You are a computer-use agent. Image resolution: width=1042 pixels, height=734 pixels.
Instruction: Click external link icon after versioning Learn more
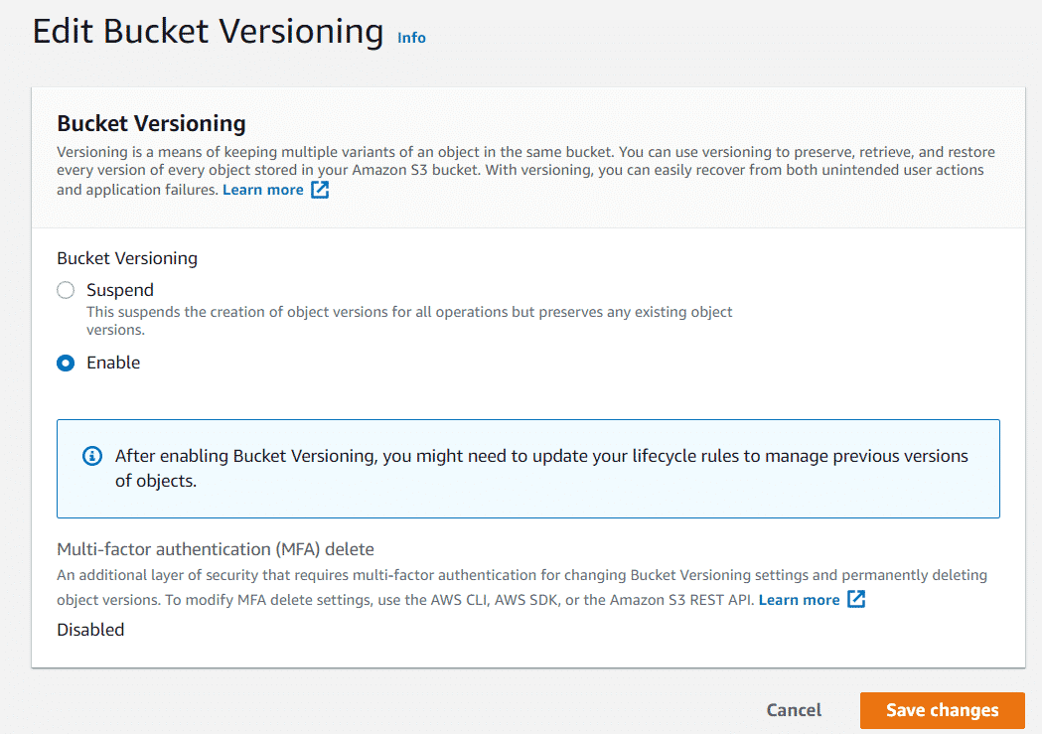[x=320, y=190]
